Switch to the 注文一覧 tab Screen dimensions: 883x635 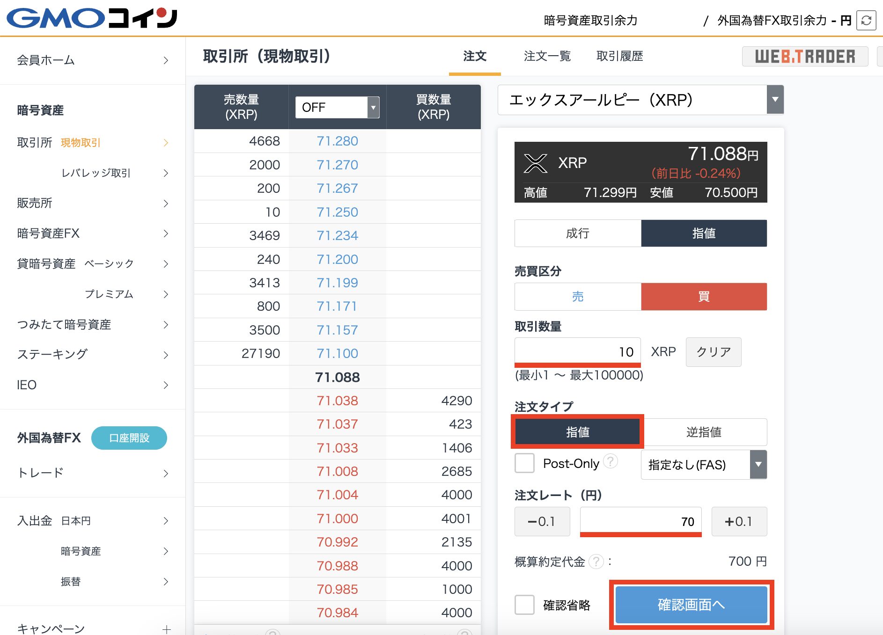pos(548,57)
